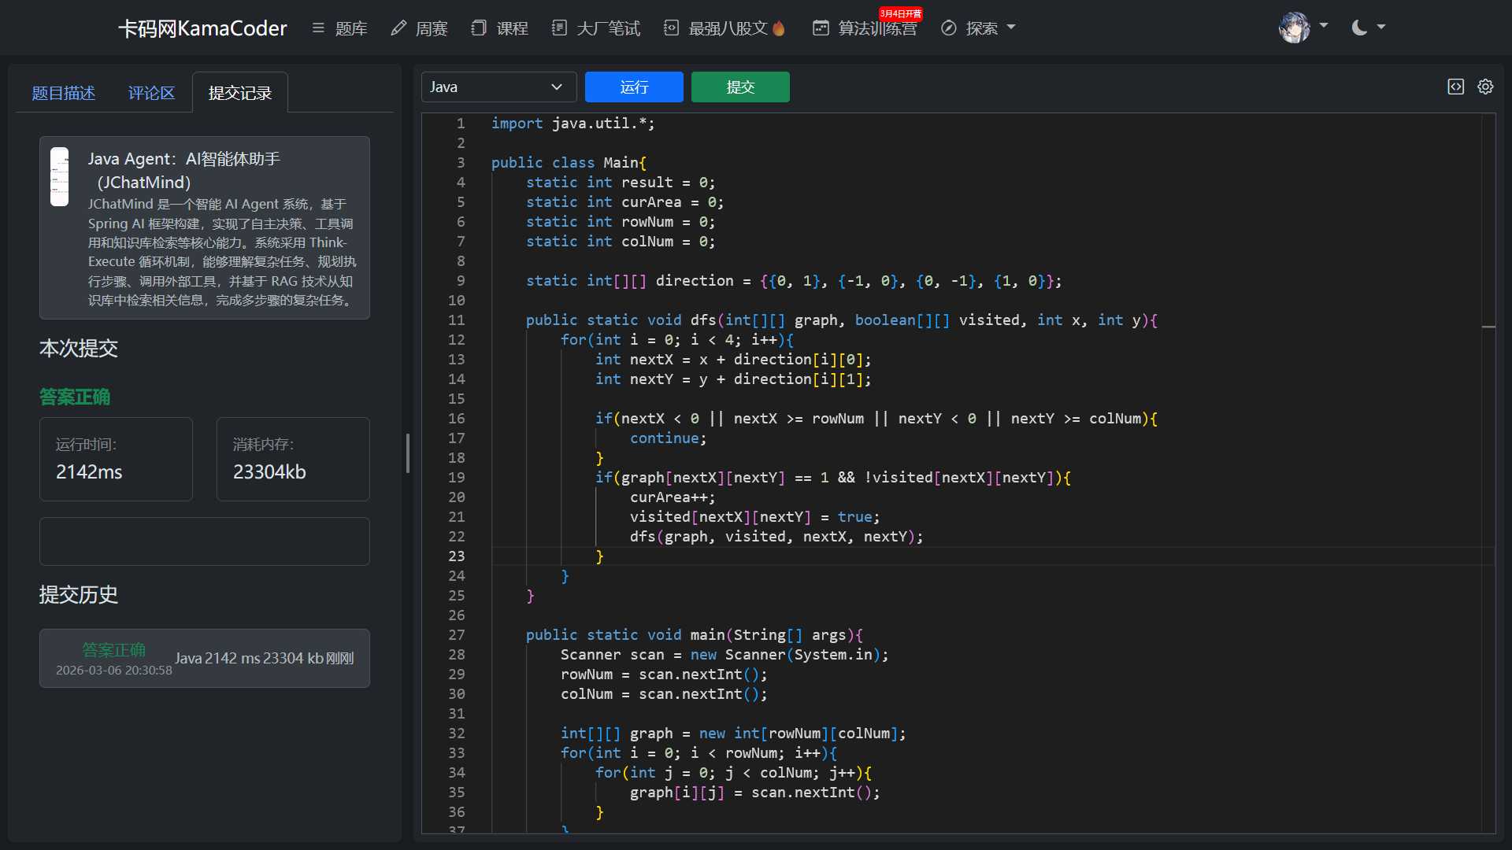The image size is (1512, 850).
Task: Click the 卡码网KamaCoder logo link
Action: tap(202, 28)
